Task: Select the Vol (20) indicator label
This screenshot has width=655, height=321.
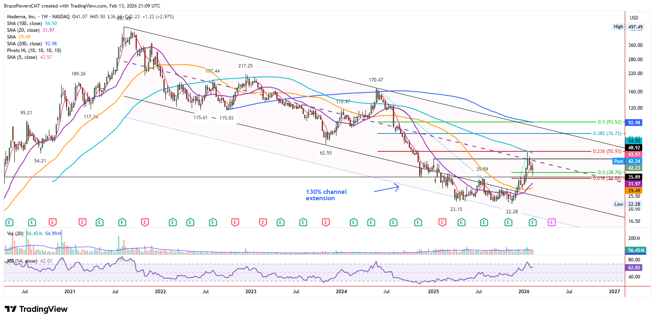Action: pos(15,234)
